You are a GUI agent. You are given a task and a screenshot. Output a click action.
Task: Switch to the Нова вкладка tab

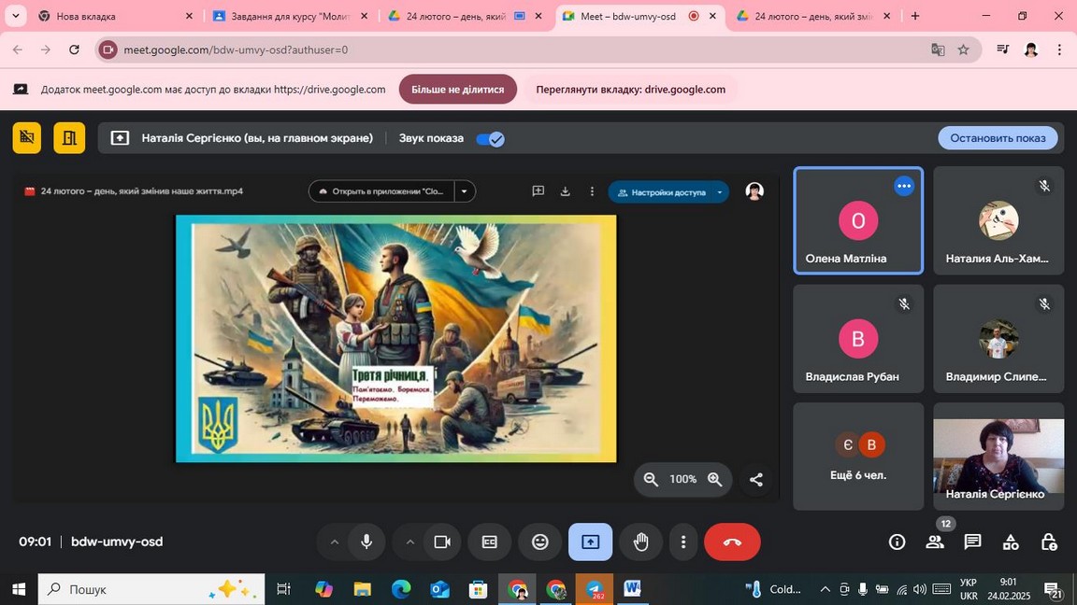click(x=115, y=16)
